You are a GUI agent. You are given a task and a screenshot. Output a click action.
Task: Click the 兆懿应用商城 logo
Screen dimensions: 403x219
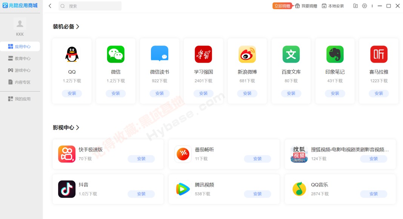(20, 5)
